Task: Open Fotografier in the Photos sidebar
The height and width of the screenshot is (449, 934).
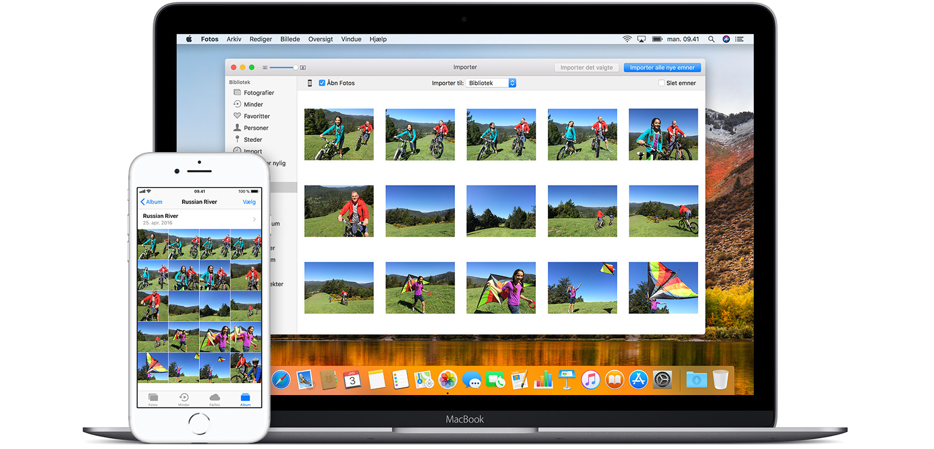Action: [x=258, y=93]
